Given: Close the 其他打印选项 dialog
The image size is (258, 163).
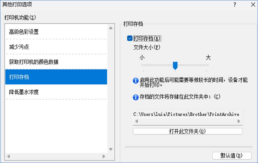Looking at the screenshot, I should click(x=253, y=4).
